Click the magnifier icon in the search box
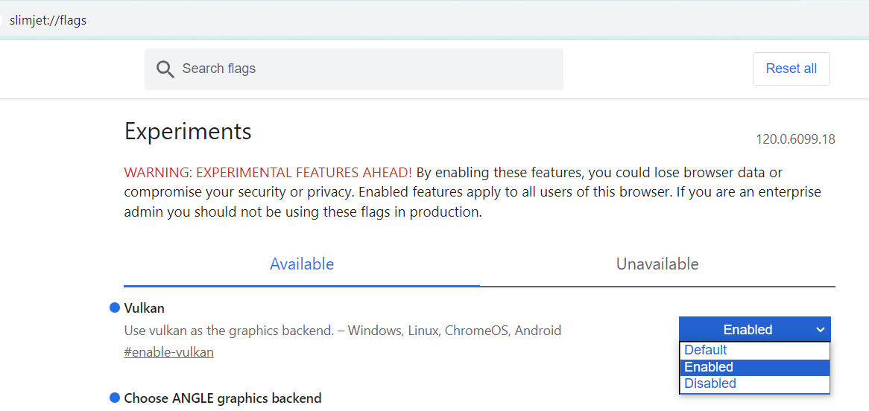Image resolution: width=869 pixels, height=411 pixels. pyautogui.click(x=165, y=69)
